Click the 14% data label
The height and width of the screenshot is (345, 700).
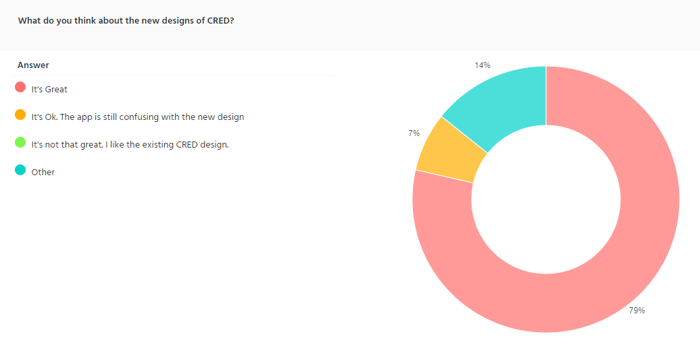(x=482, y=65)
